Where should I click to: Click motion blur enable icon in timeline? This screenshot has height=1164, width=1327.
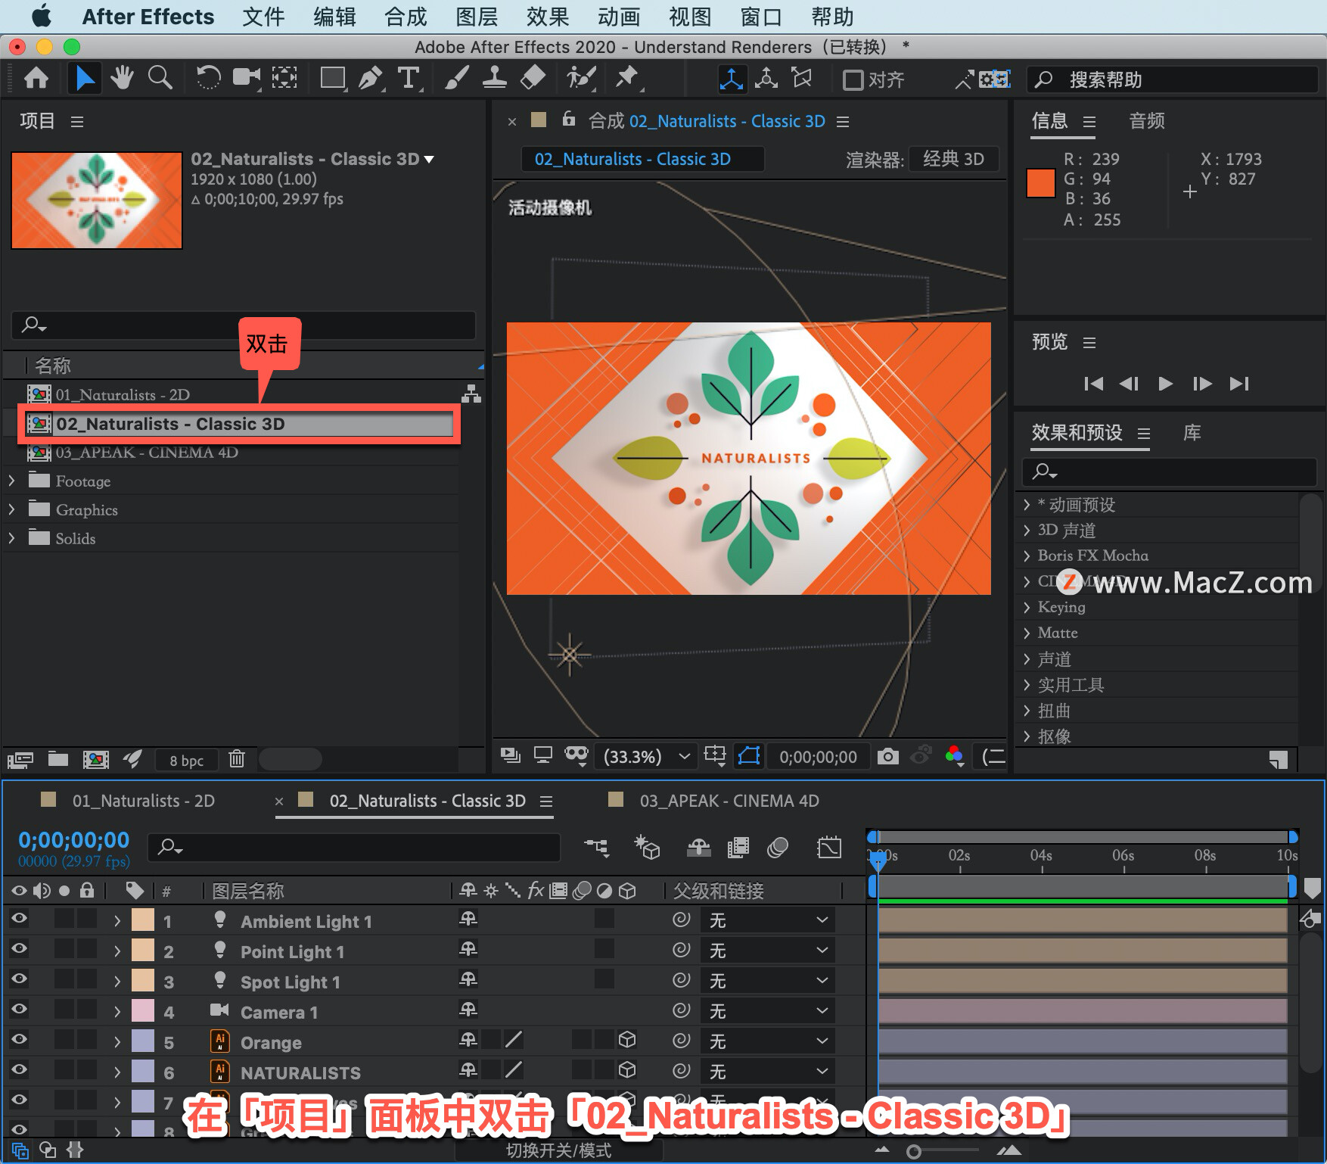778,848
